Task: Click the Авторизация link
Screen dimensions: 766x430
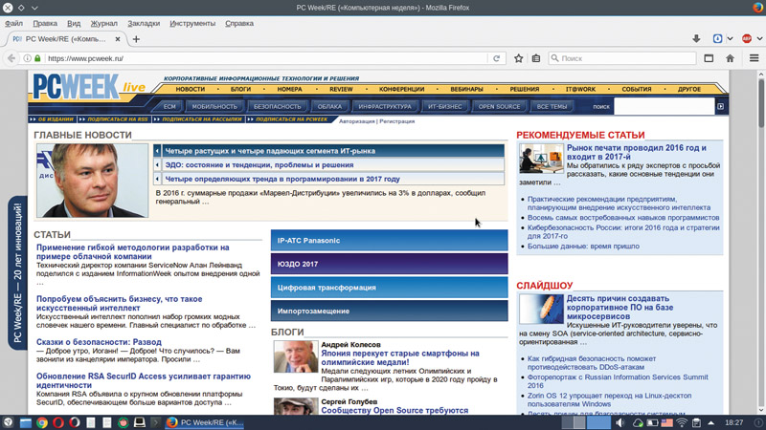Action: point(356,121)
